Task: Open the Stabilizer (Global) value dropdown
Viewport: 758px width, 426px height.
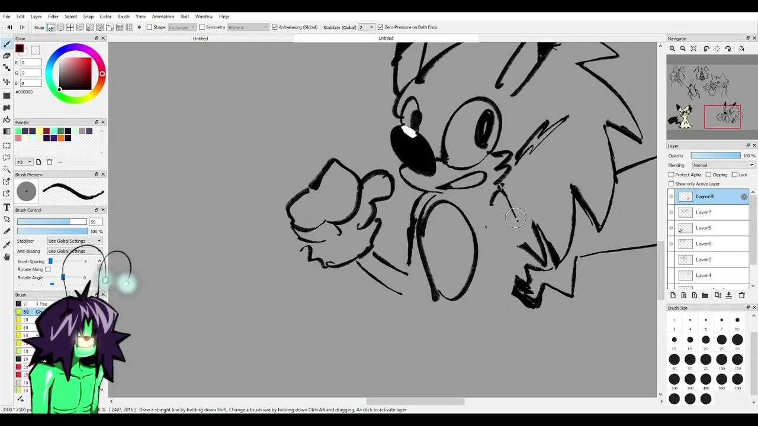Action: 367,27
